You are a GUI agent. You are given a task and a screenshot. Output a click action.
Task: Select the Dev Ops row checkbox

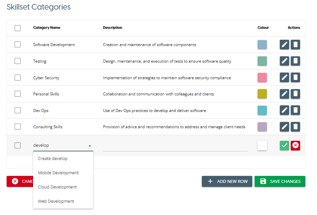pyautogui.click(x=18, y=110)
